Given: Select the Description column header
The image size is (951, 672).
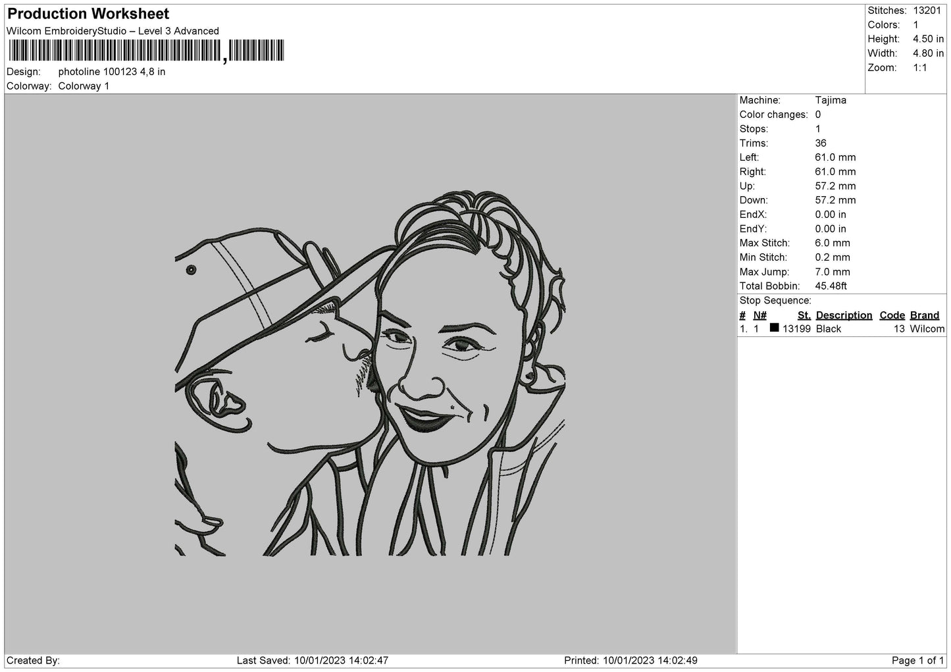Looking at the screenshot, I should point(844,315).
